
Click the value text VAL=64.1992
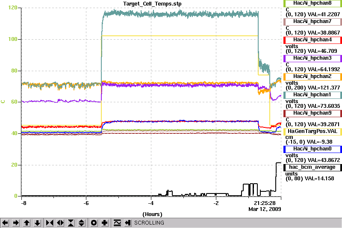coord(324,69)
